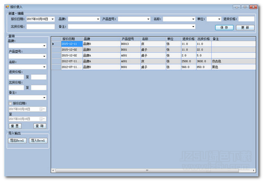This screenshot has height=181, width=263.
Task: Click the horizontal scrollbar thumb
Action: tap(147, 170)
